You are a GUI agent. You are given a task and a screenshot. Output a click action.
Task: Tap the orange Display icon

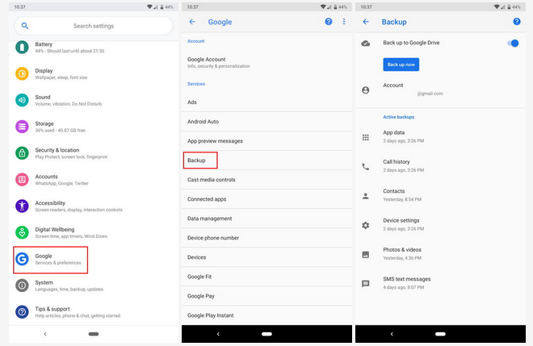[x=22, y=73]
